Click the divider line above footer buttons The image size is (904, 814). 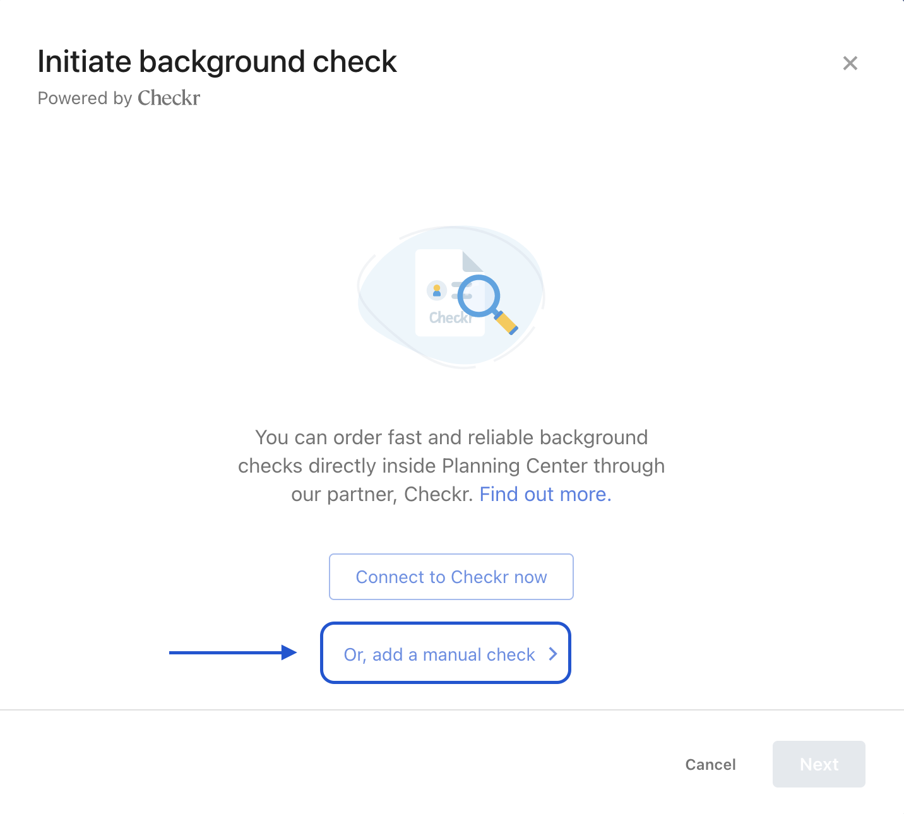[x=452, y=710]
